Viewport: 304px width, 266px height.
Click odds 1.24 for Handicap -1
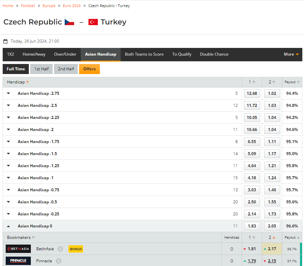pos(272,178)
